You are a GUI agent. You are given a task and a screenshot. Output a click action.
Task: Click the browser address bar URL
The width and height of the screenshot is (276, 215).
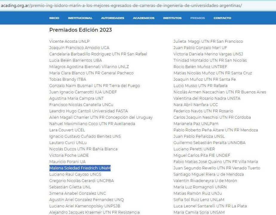pyautogui.click(x=121, y=6)
